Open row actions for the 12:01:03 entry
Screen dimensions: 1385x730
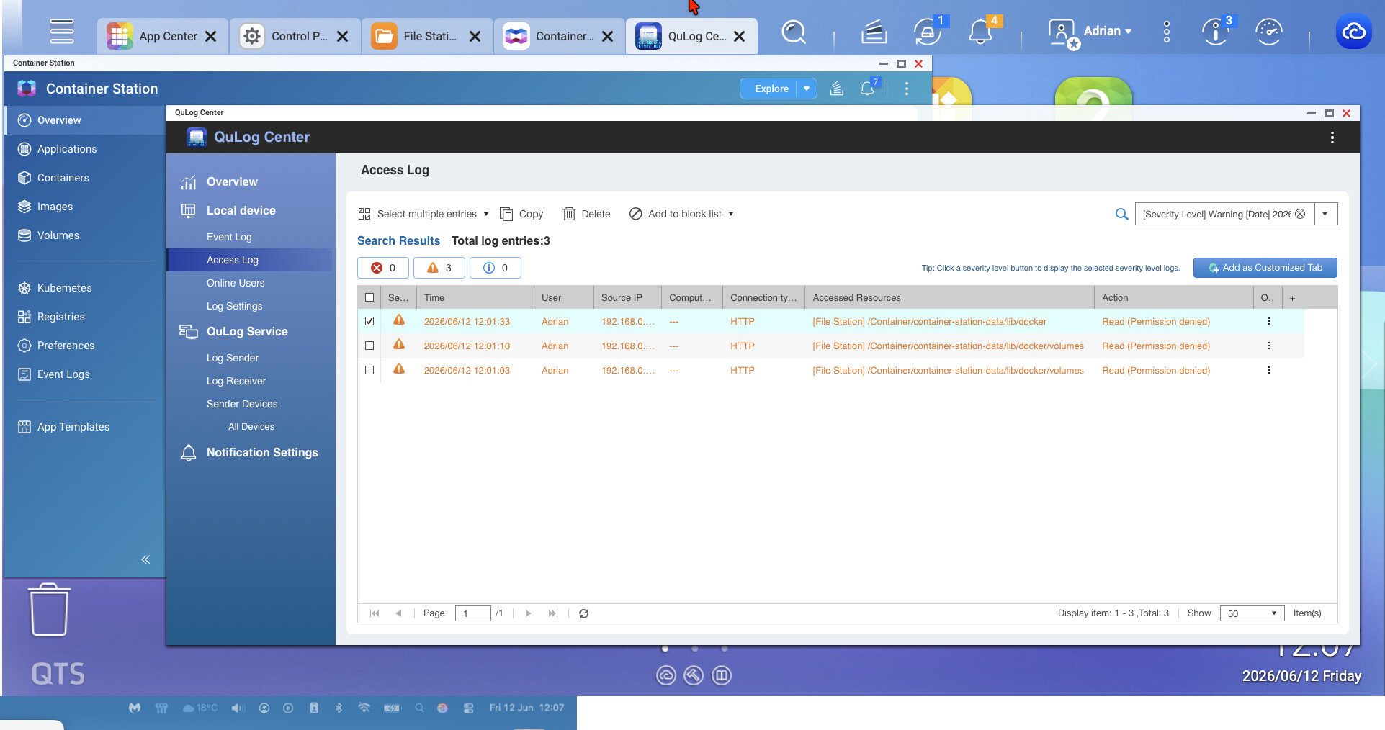pos(1269,371)
